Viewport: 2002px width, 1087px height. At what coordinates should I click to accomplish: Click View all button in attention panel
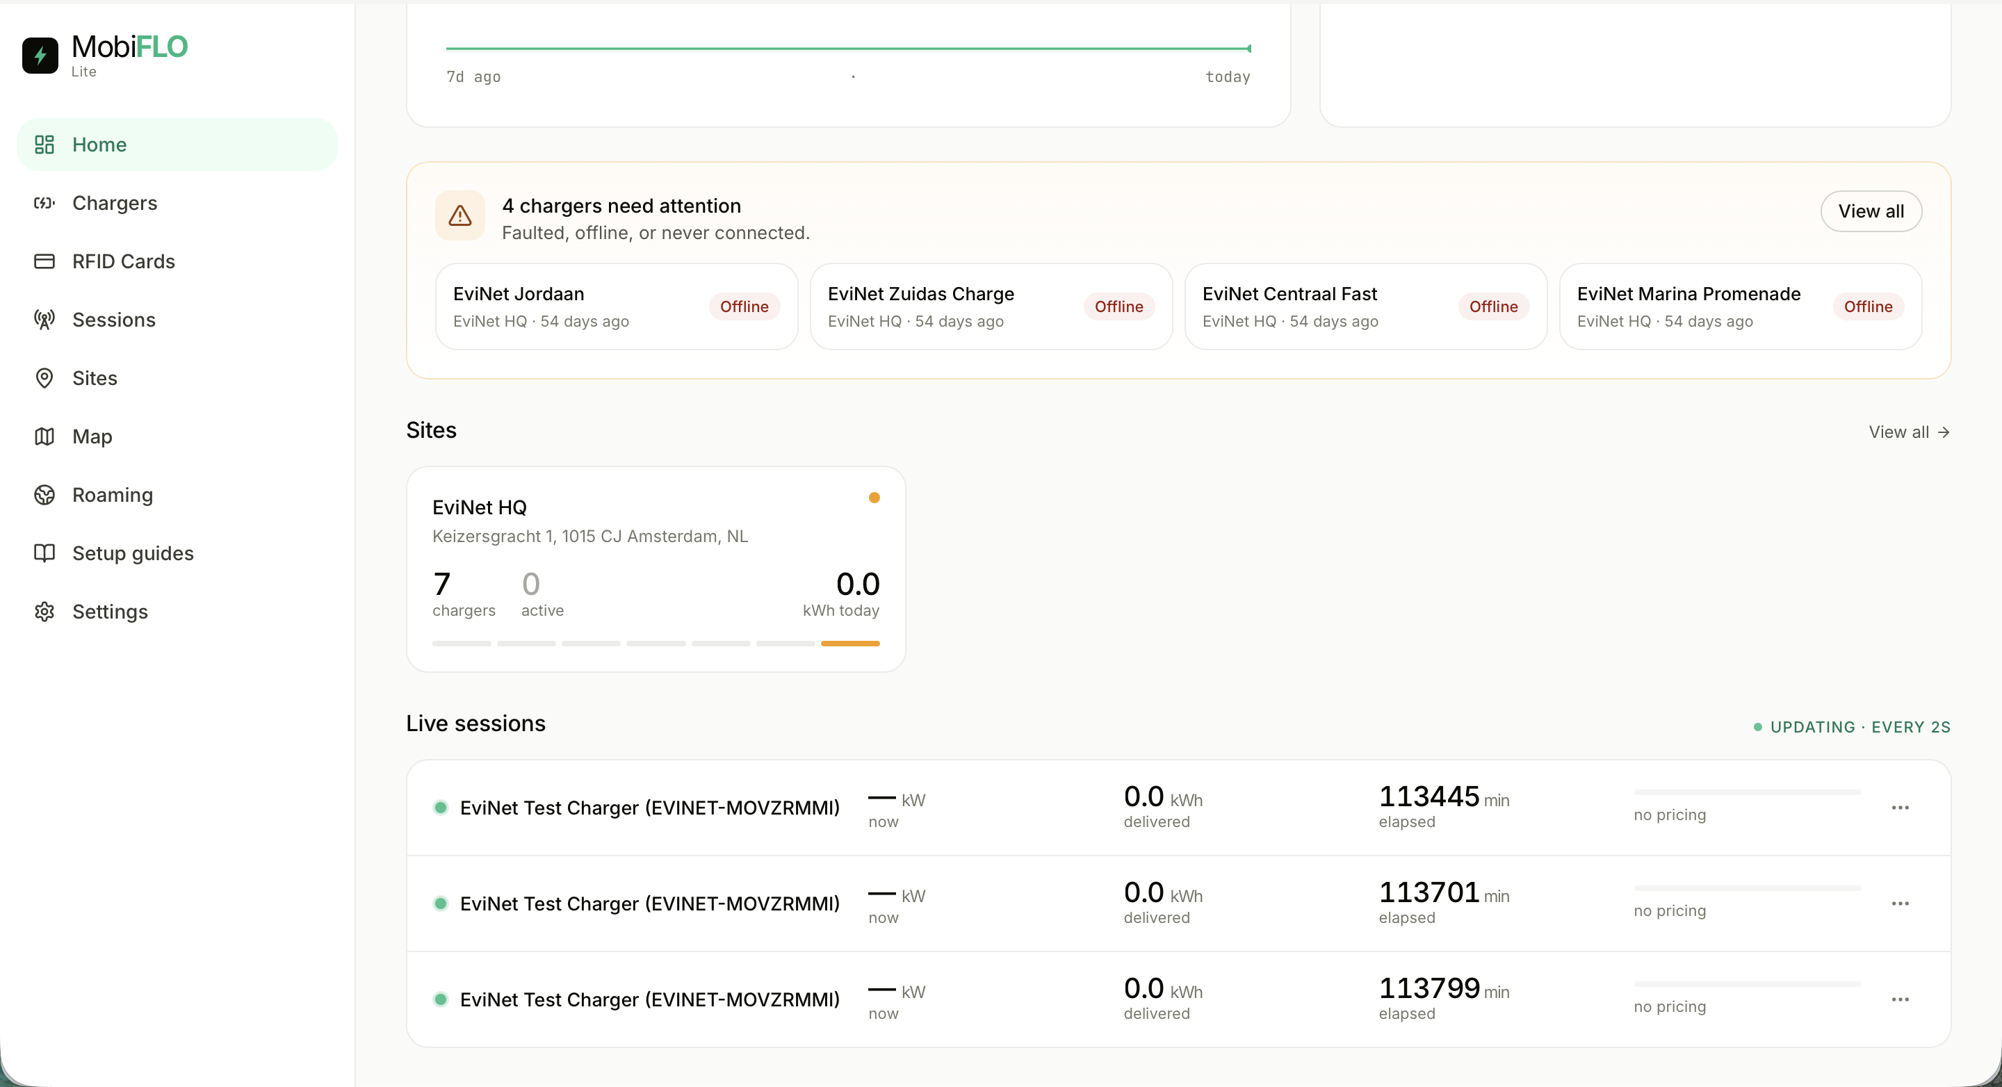[1871, 211]
